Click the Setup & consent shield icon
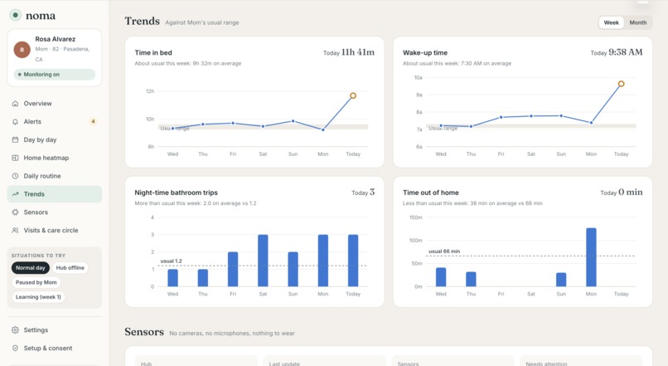Image resolution: width=668 pixels, height=366 pixels. pos(16,348)
